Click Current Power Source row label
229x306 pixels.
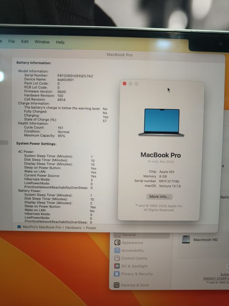pyautogui.click(x=42, y=176)
